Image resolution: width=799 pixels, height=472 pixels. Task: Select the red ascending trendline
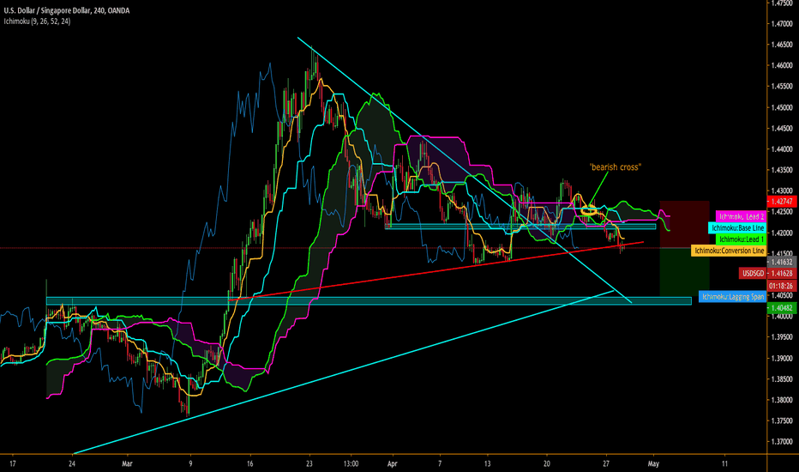coord(438,270)
